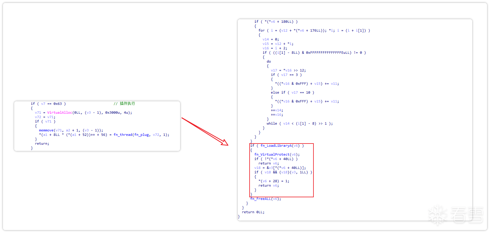Select the fn_FreeALL(v6) call
The image size is (490, 233).
(x=266, y=199)
